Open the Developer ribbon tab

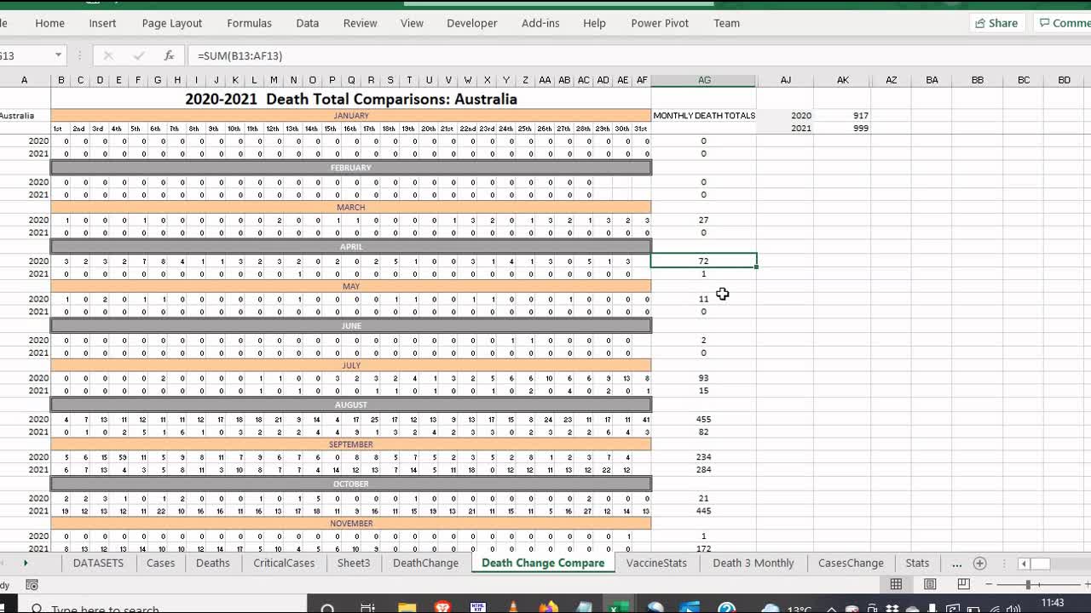coord(472,23)
